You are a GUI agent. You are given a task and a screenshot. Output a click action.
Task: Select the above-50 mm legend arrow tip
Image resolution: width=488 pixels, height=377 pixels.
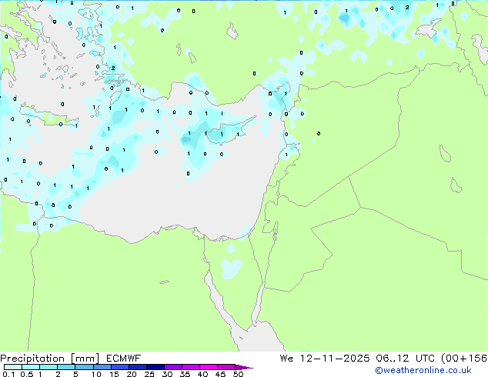coord(244,367)
